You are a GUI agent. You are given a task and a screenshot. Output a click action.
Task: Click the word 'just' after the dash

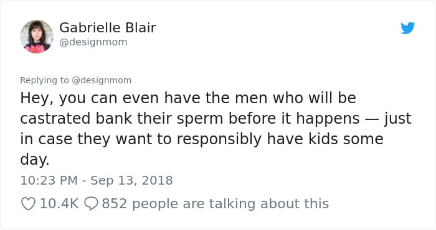(397, 119)
